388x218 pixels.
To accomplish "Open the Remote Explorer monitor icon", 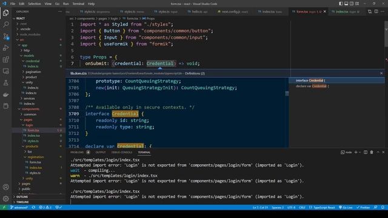I will click(x=5, y=71).
